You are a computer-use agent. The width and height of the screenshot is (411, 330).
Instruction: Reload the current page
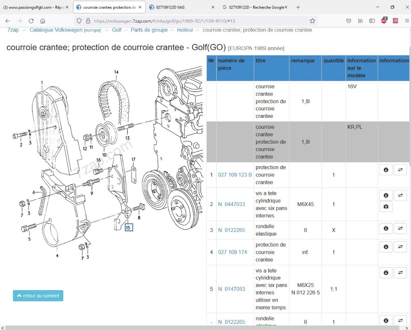(31, 21)
